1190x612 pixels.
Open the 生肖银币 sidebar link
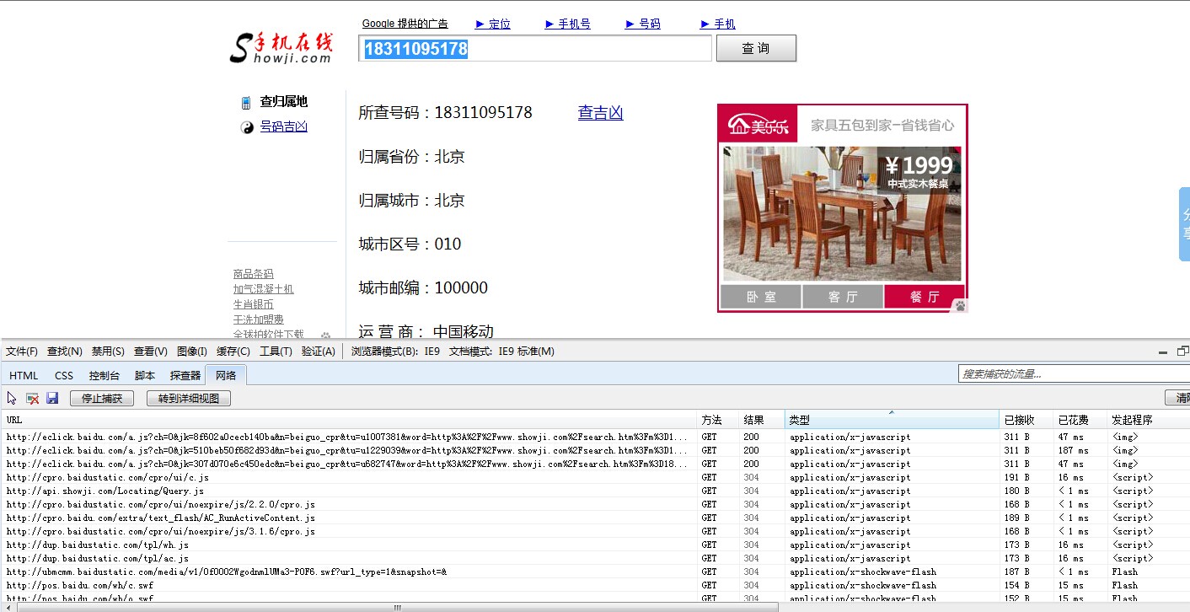pyautogui.click(x=254, y=304)
